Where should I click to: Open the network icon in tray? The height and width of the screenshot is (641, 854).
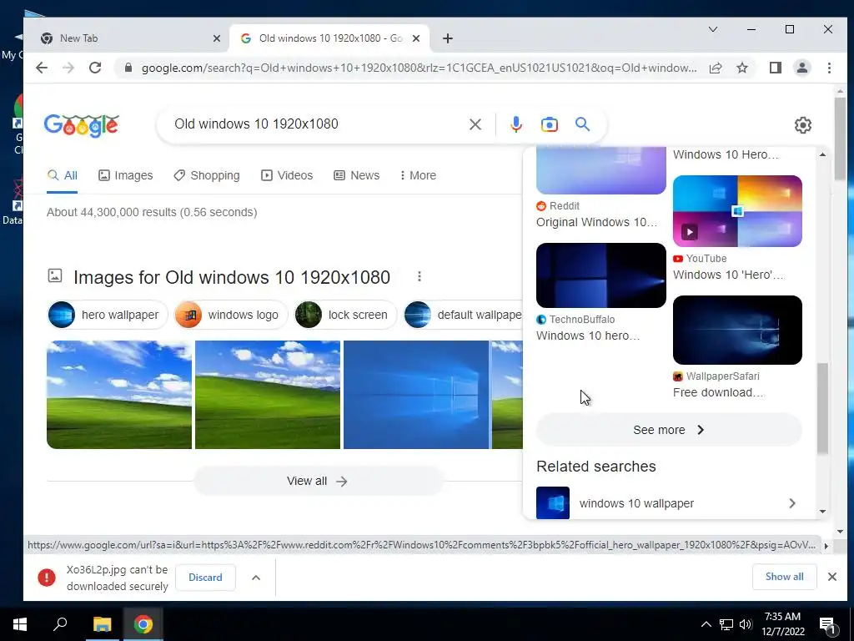click(726, 624)
